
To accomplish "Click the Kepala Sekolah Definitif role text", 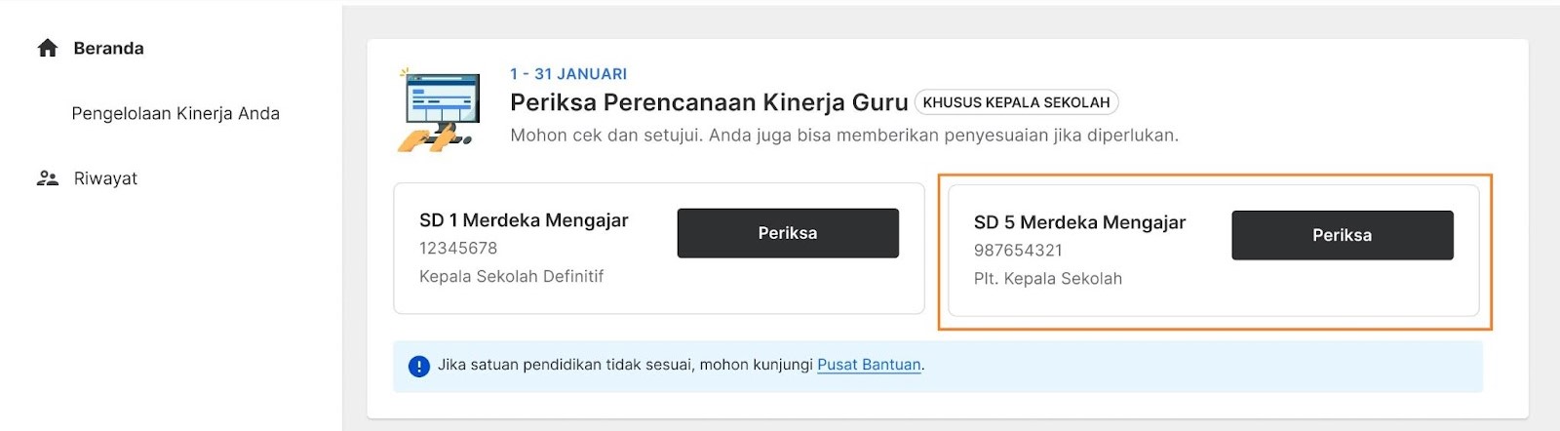I will 511,277.
